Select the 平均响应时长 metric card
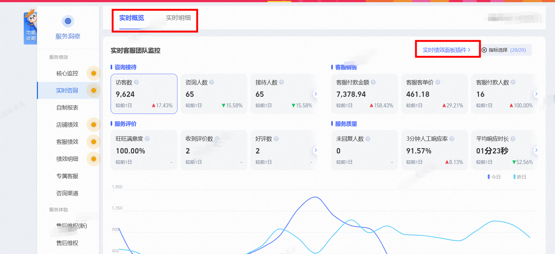 [504, 150]
